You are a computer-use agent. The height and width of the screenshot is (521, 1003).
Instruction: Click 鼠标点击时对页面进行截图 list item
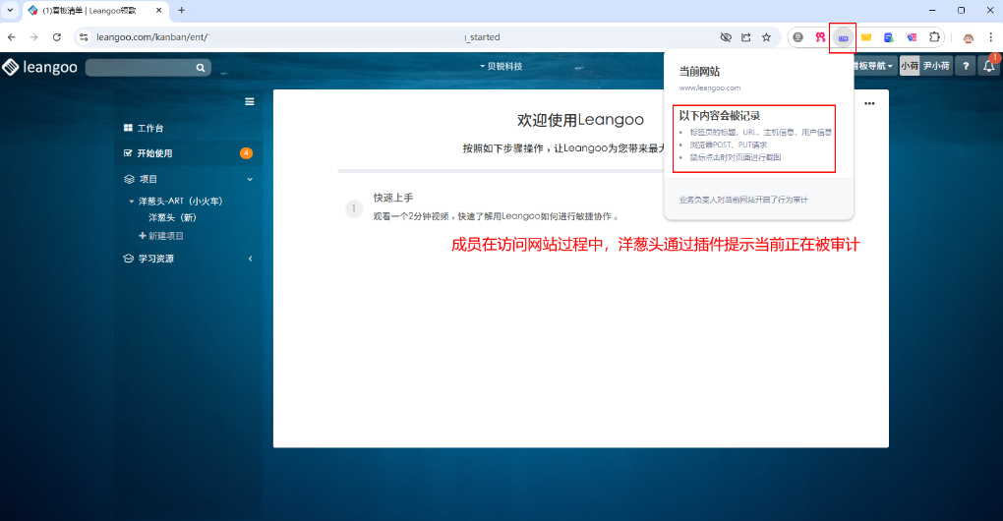pos(735,157)
